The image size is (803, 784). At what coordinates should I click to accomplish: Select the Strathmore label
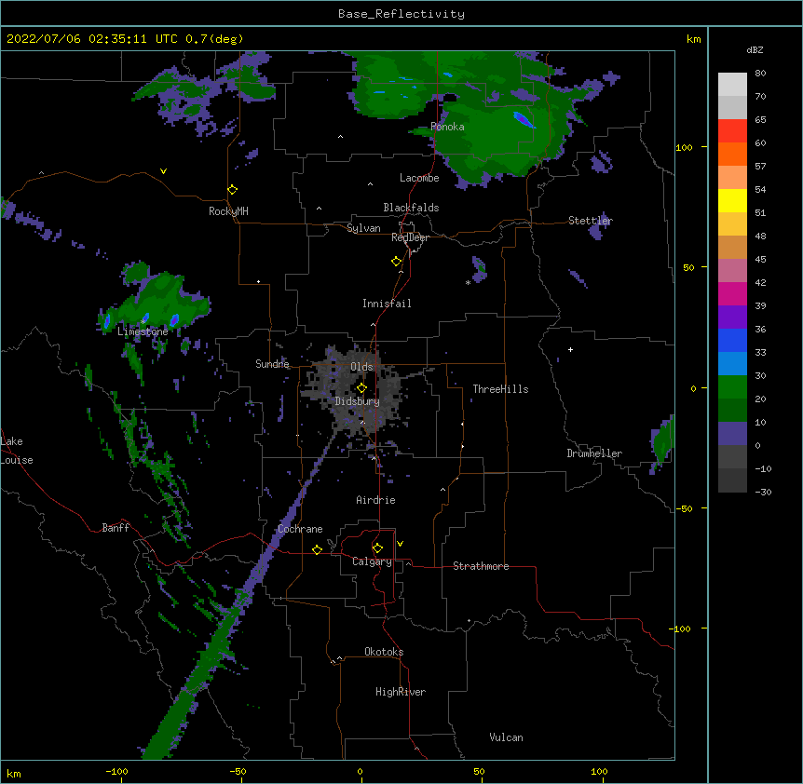point(481,566)
